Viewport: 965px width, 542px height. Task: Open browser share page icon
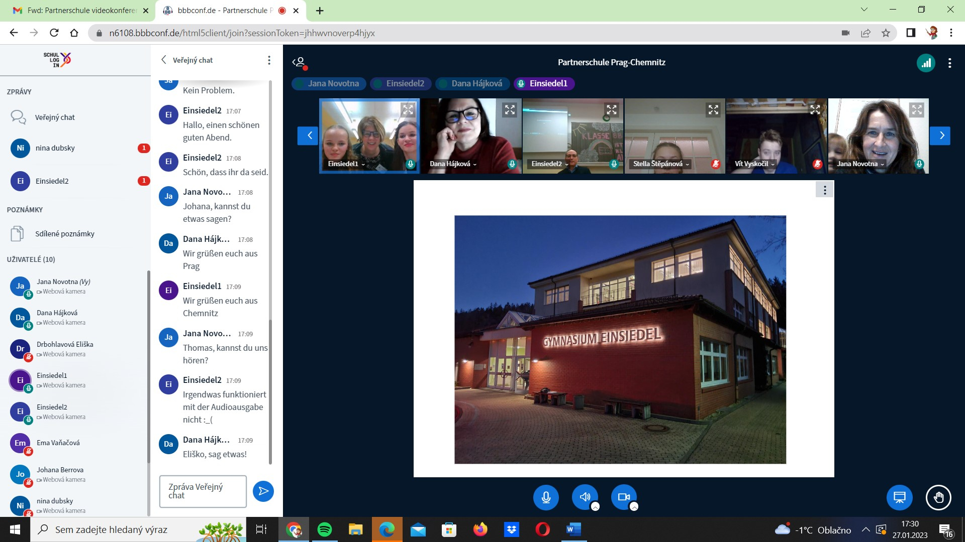click(865, 33)
